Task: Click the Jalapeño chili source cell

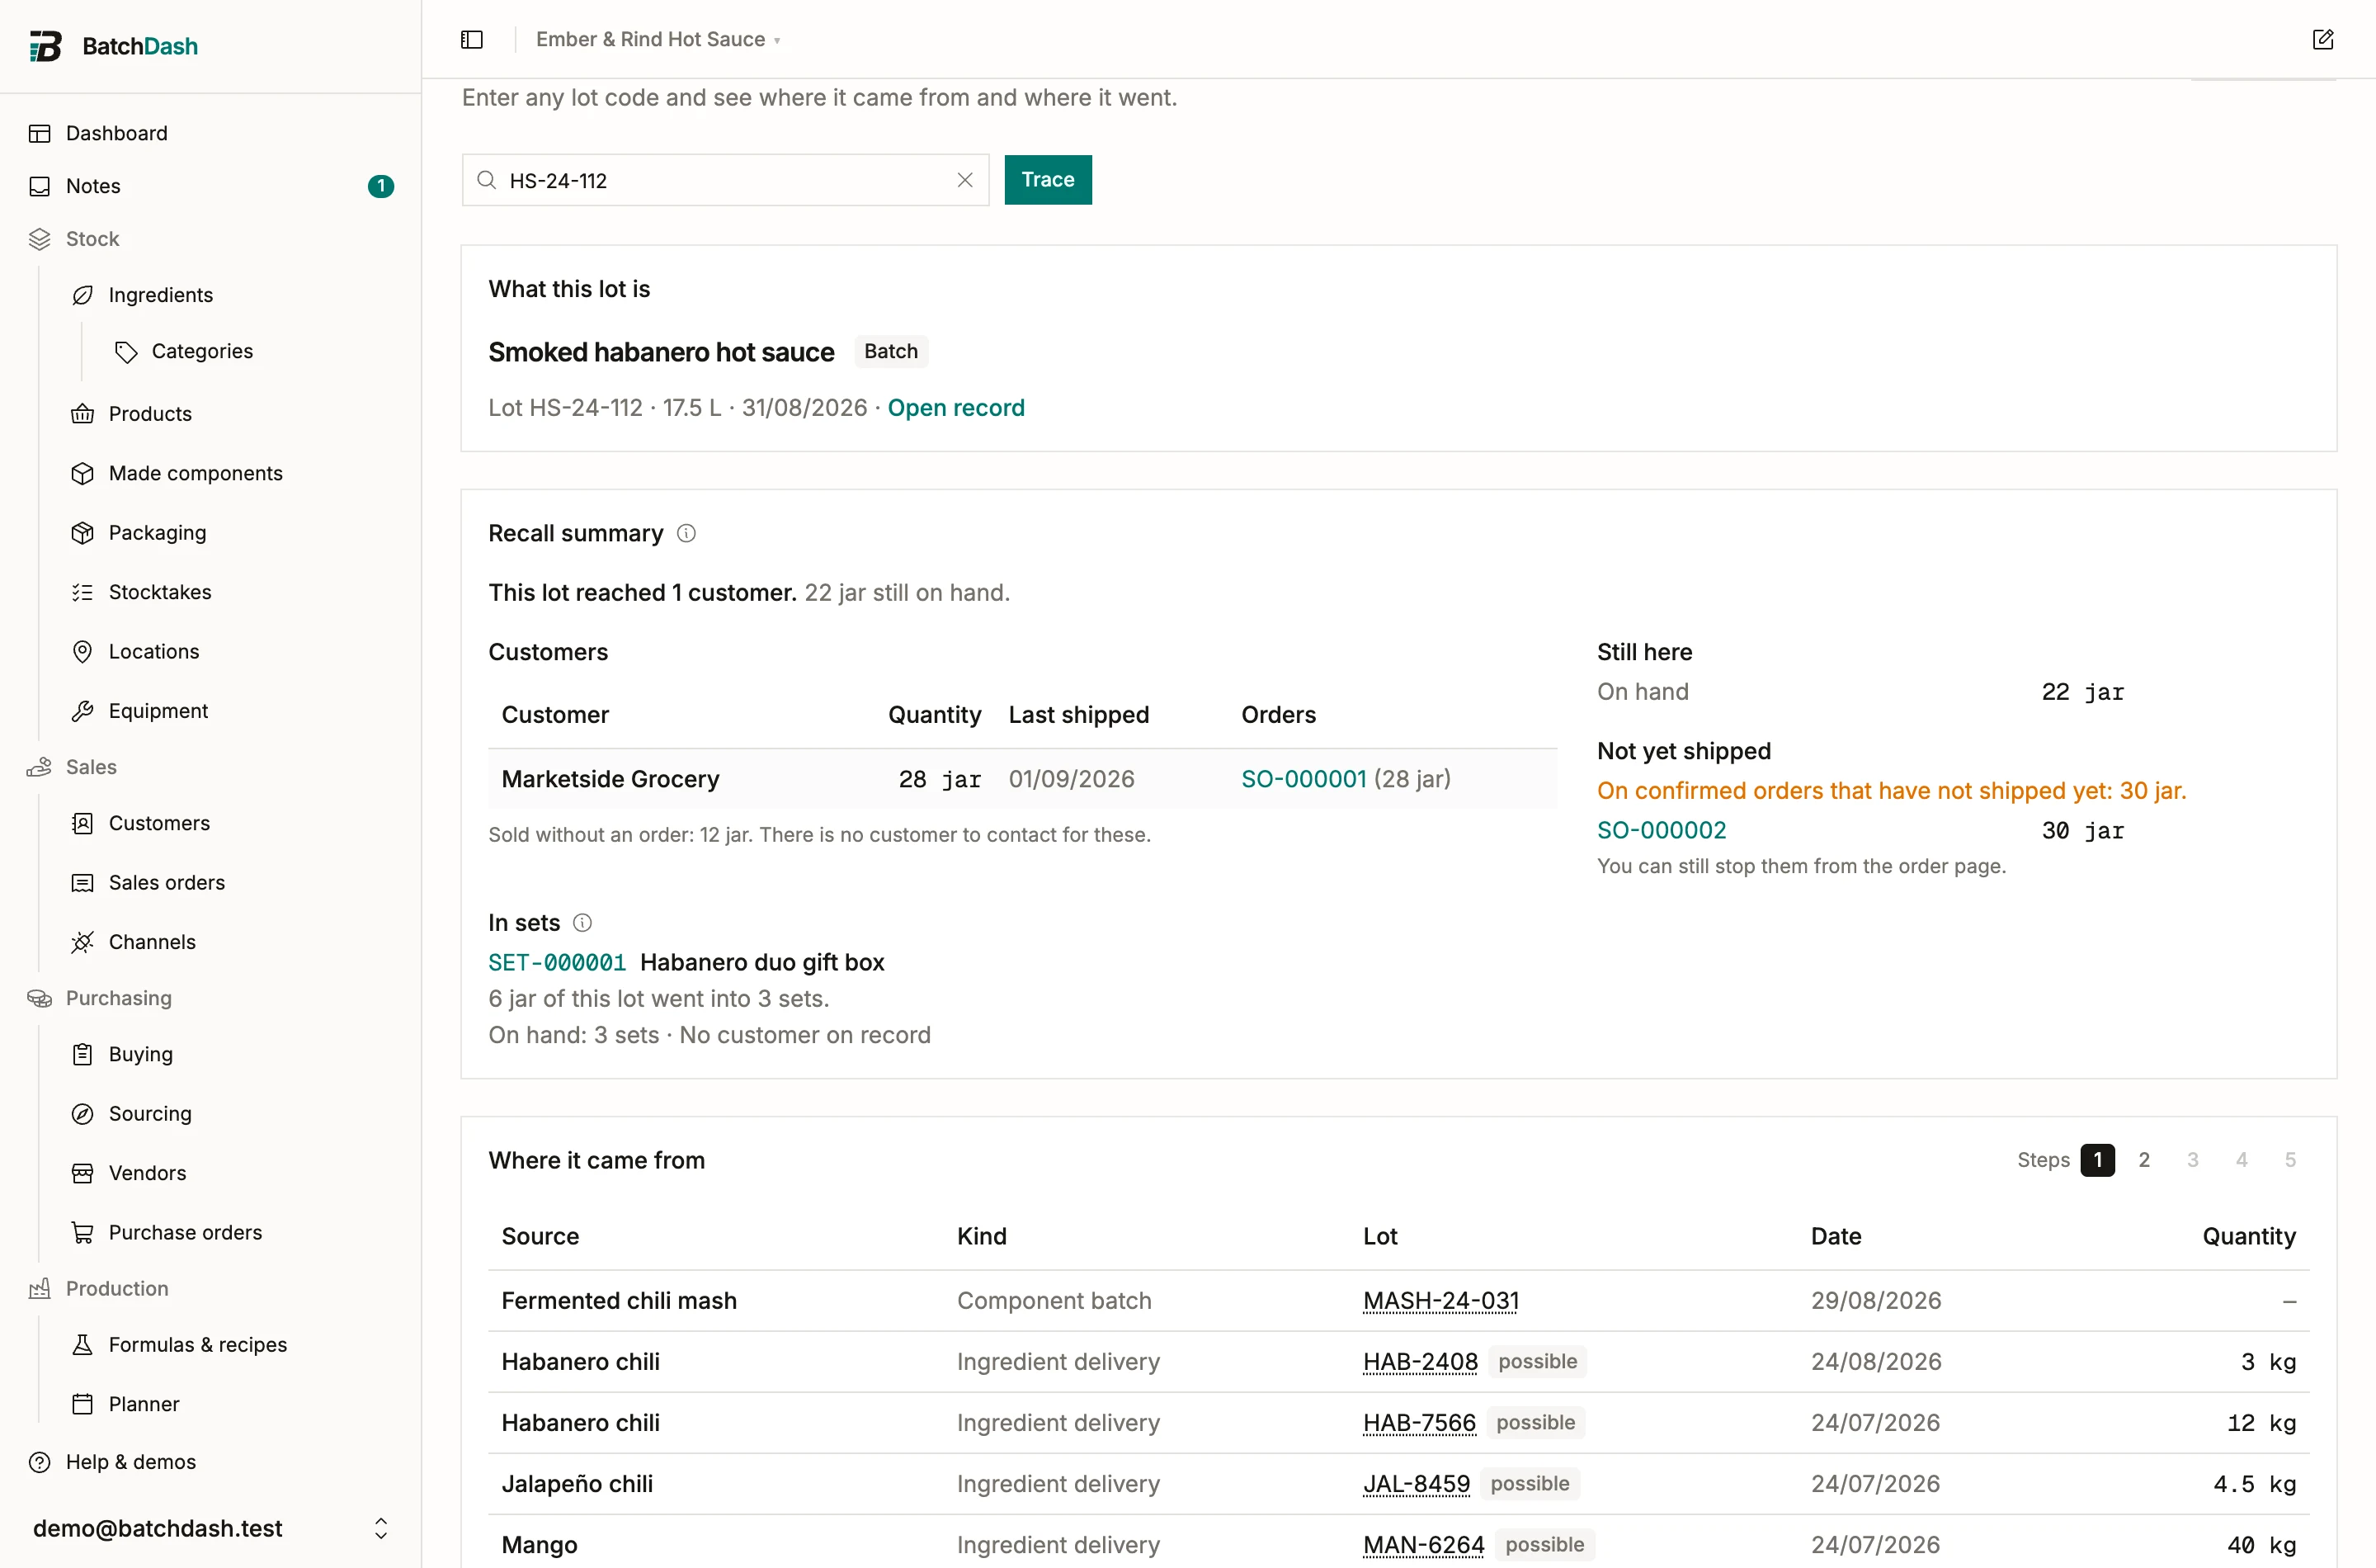Action: [x=577, y=1484]
